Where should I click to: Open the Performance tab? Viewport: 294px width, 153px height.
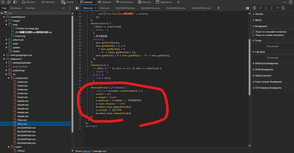[x=125, y=2]
